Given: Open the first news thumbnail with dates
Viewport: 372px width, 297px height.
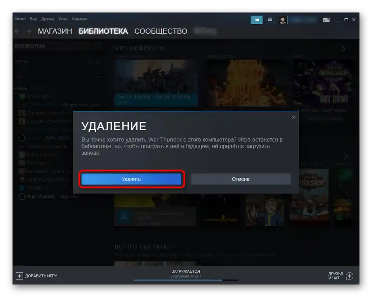Looking at the screenshot, I should 156,83.
